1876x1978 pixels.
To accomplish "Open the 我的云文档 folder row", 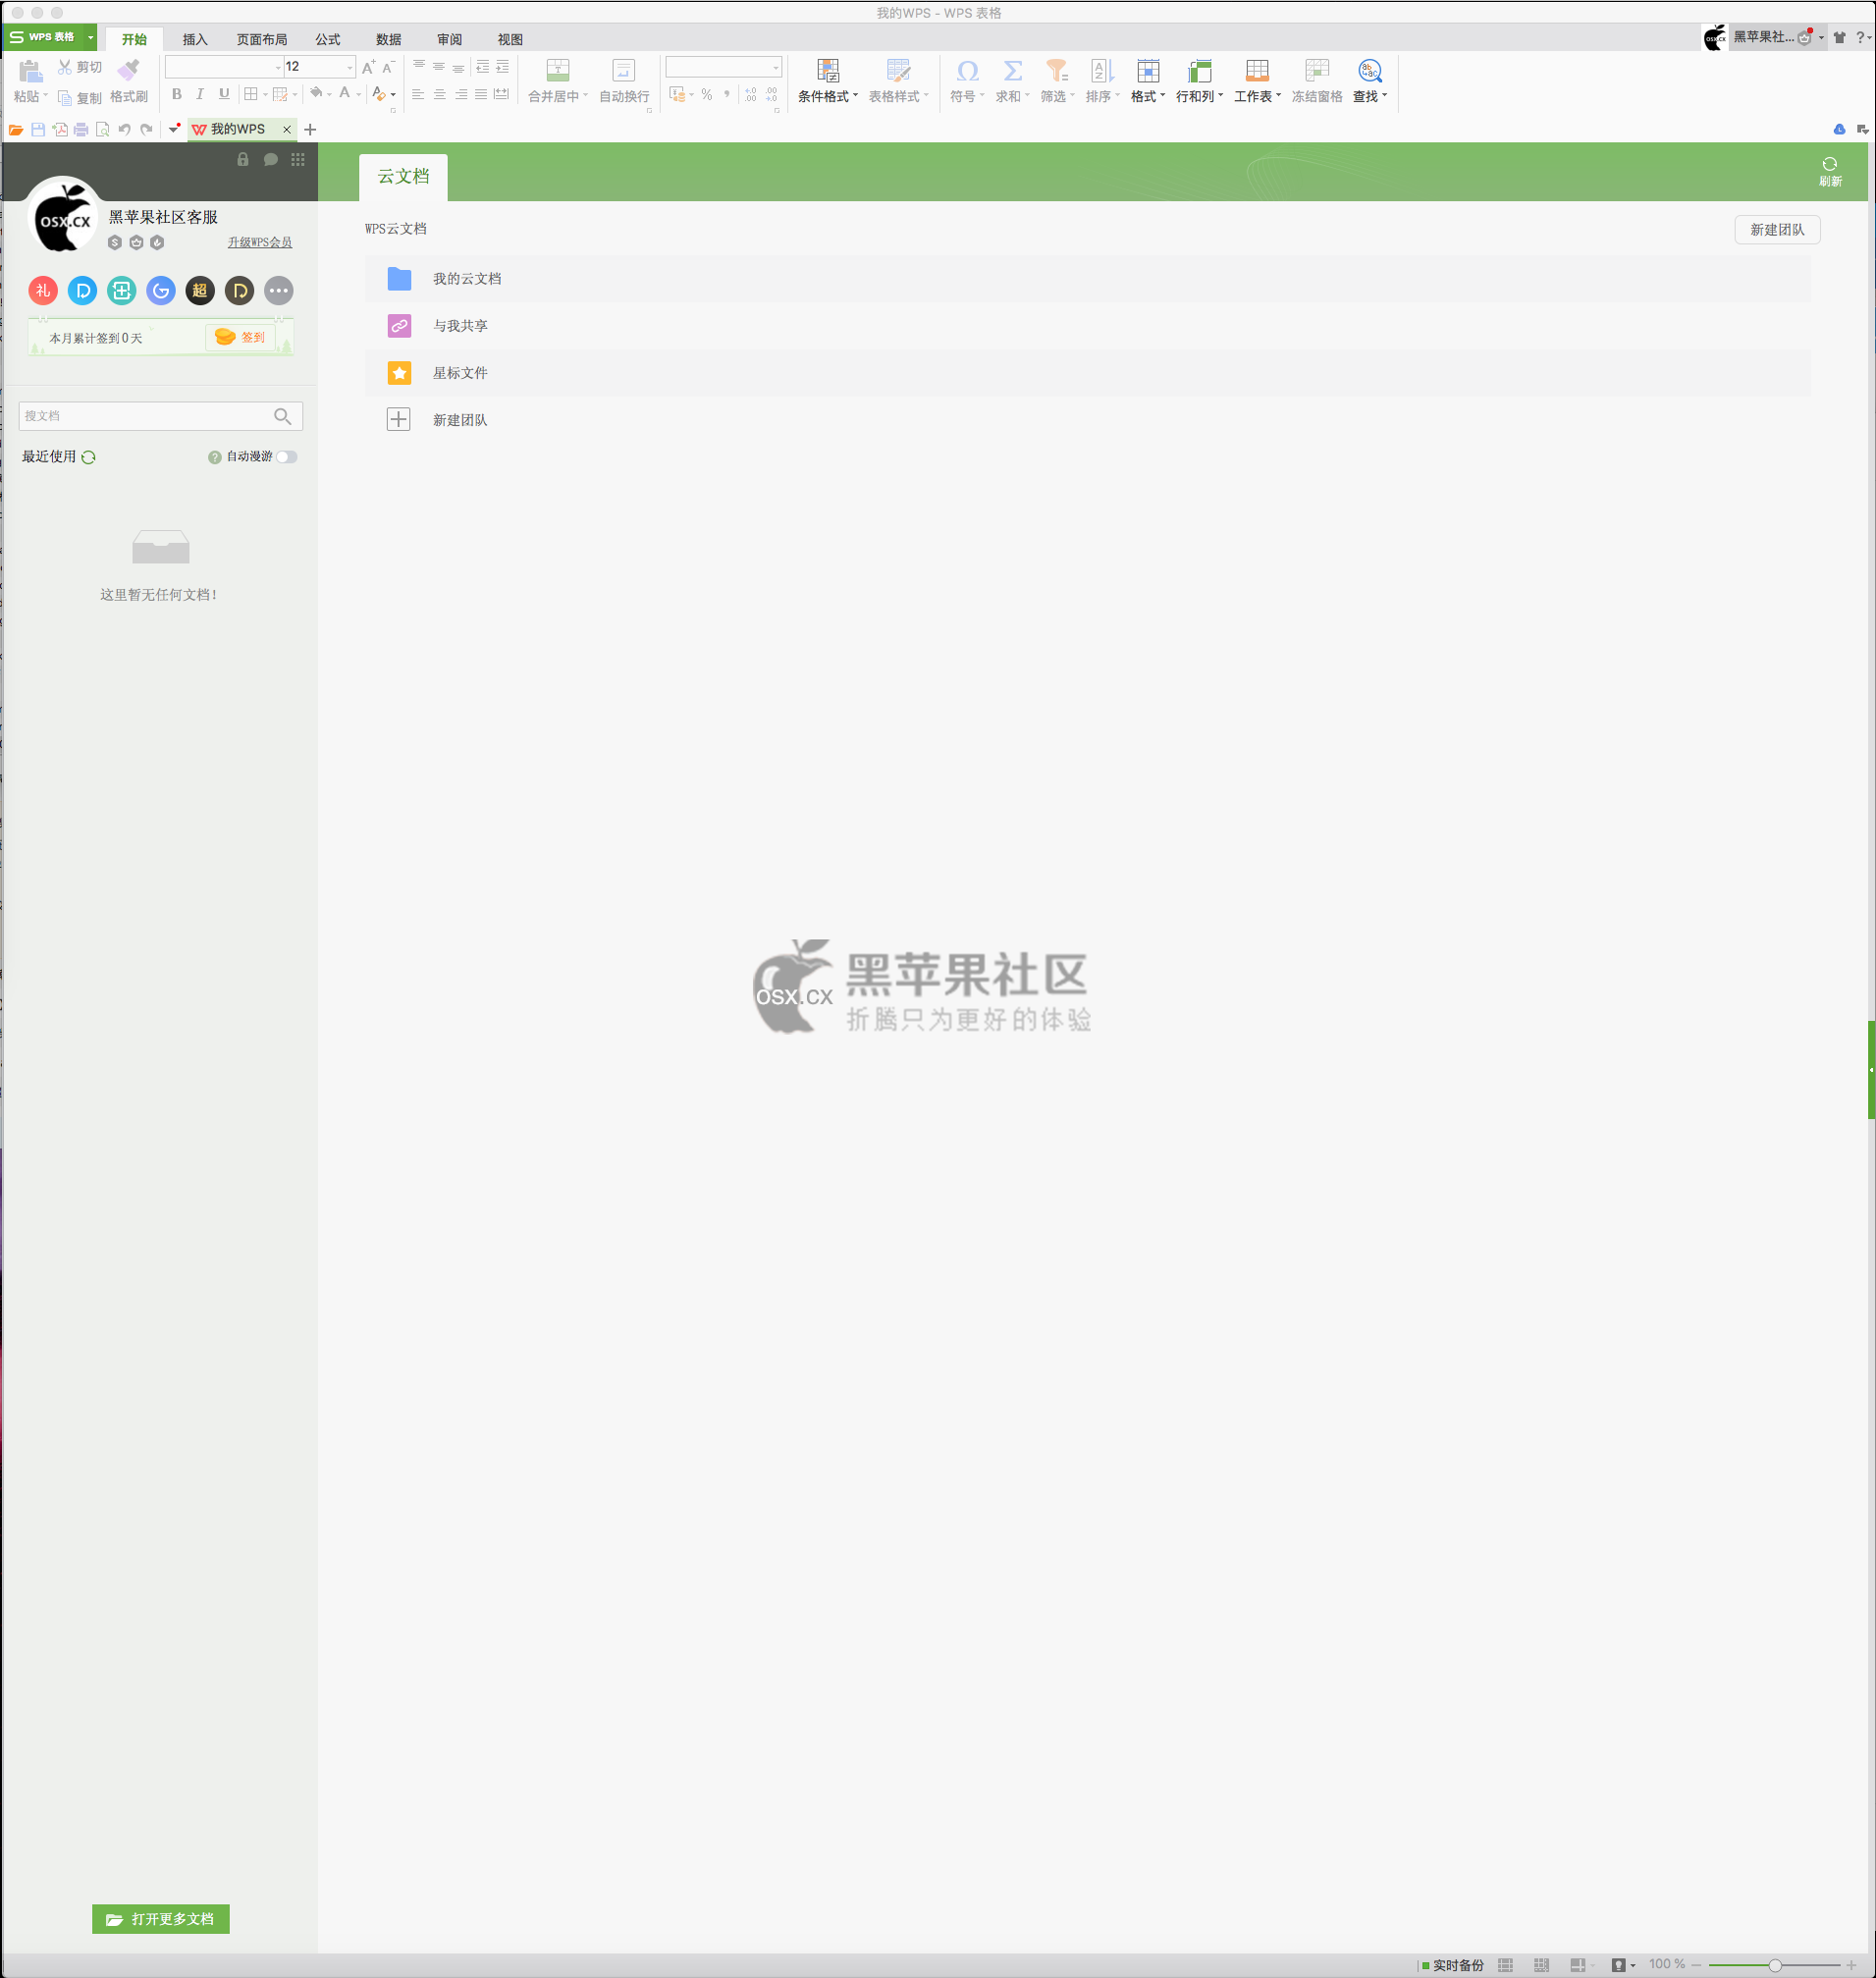I will tap(1088, 278).
